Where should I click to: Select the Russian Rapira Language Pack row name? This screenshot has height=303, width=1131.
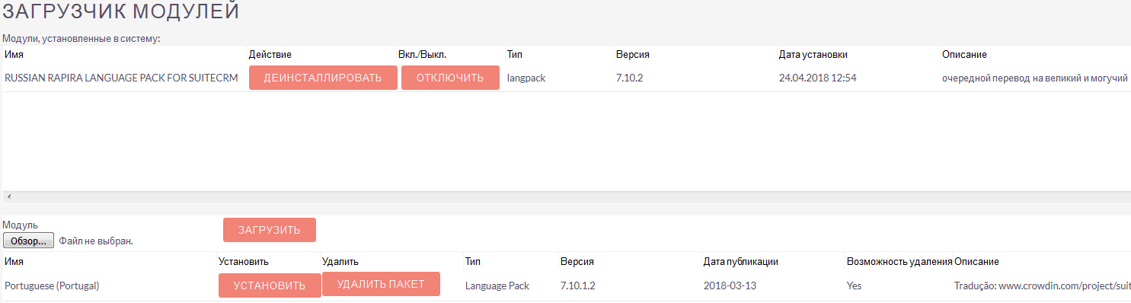[121, 78]
